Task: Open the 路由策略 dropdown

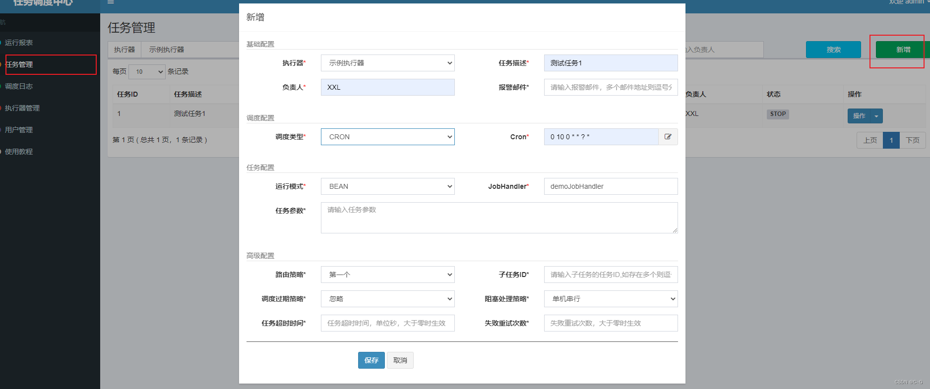Action: tap(388, 275)
